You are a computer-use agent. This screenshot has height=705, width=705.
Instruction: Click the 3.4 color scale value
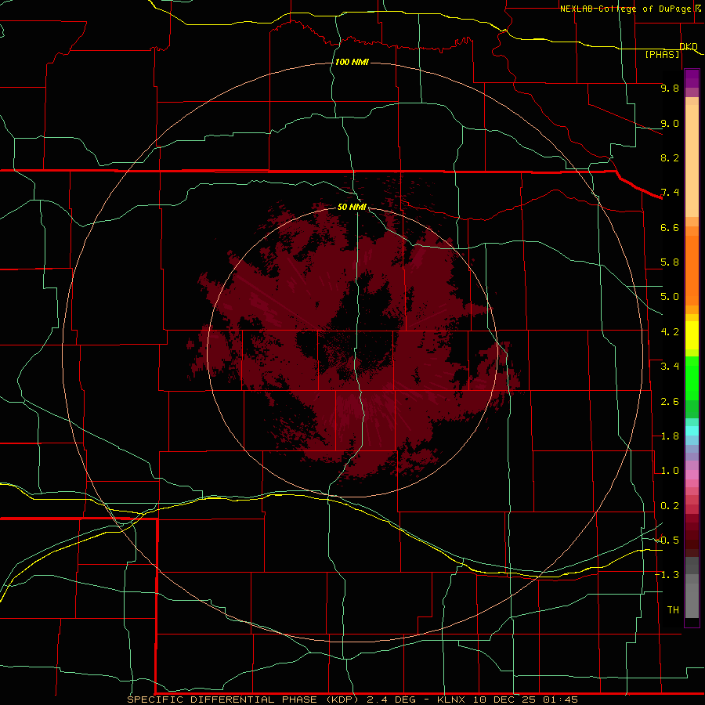pos(670,367)
